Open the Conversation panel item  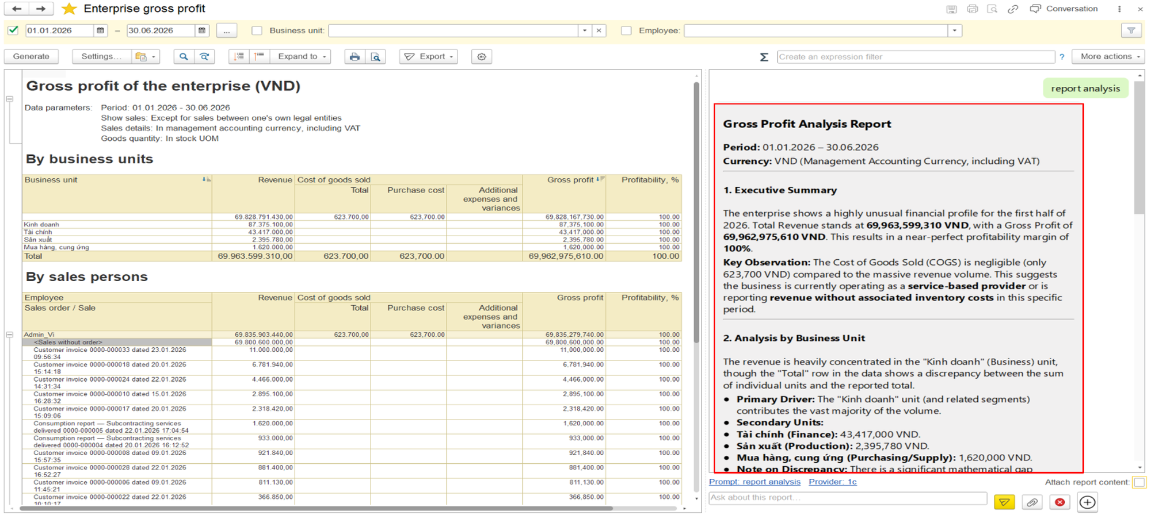pos(1064,9)
